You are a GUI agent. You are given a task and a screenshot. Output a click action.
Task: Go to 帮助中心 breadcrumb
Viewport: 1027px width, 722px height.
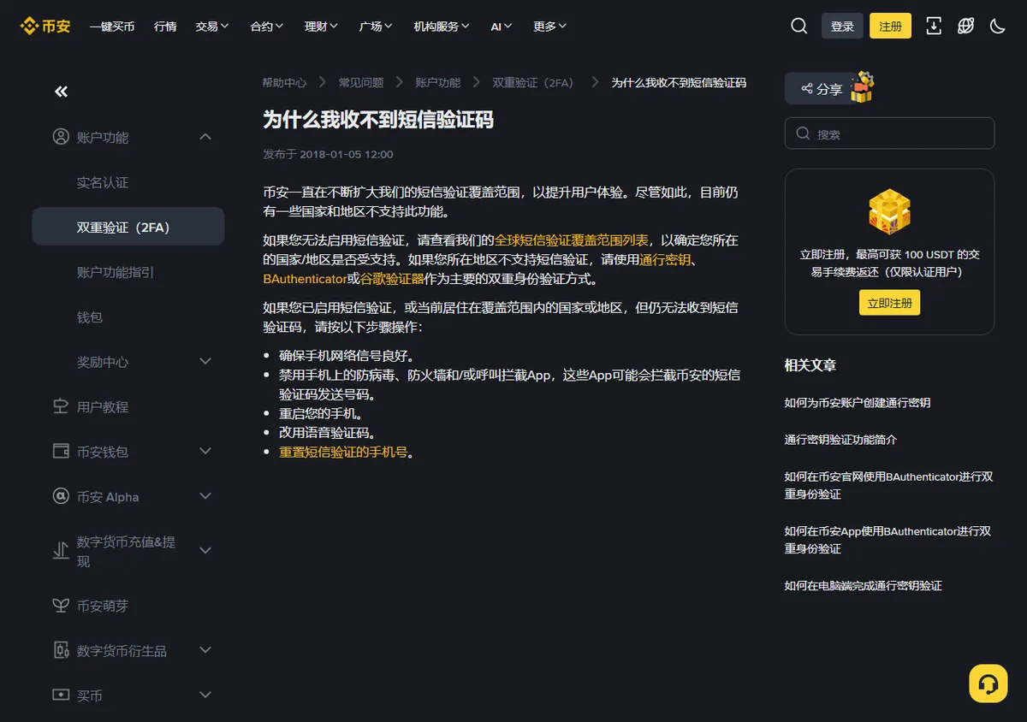(284, 82)
